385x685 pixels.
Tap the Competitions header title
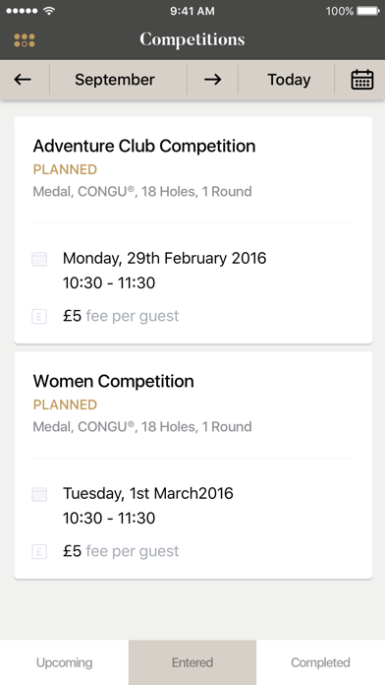click(192, 39)
